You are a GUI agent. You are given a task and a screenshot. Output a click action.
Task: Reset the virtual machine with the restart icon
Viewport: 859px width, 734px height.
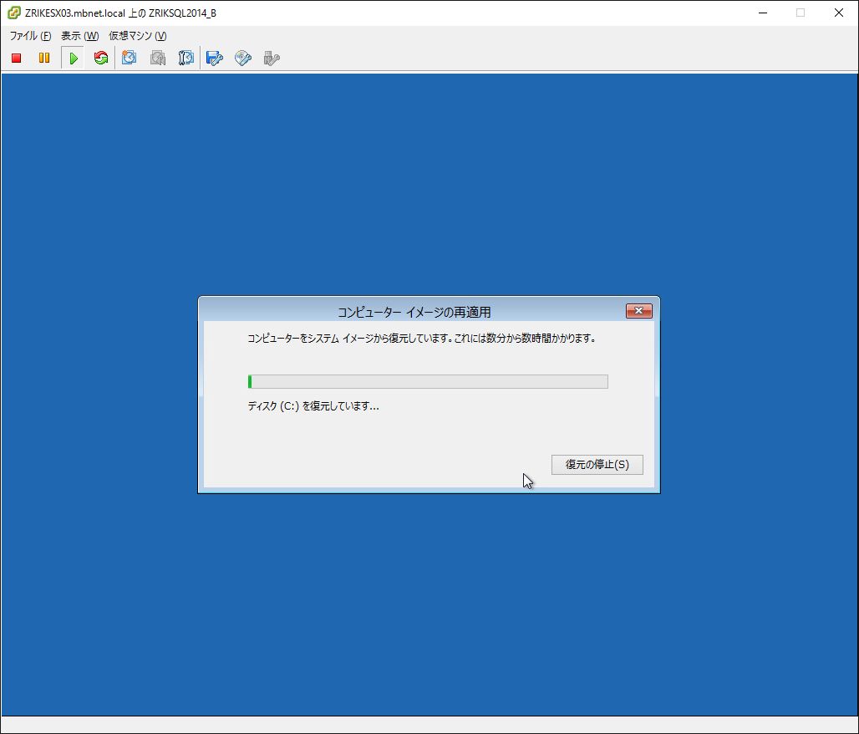tap(101, 58)
